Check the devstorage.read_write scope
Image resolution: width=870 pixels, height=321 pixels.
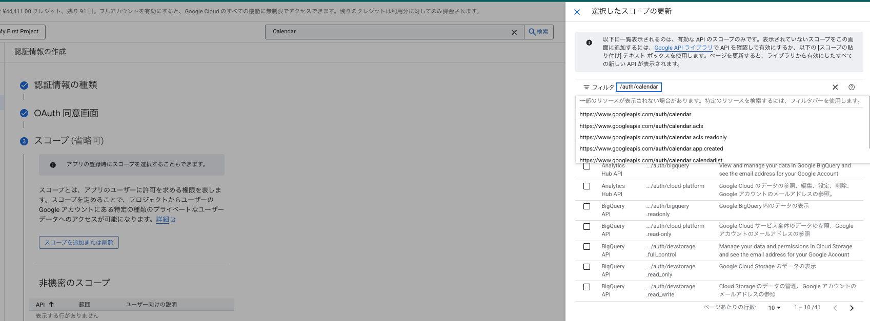coord(586,287)
